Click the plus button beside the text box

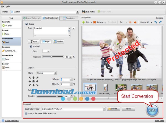[x=73, y=28]
